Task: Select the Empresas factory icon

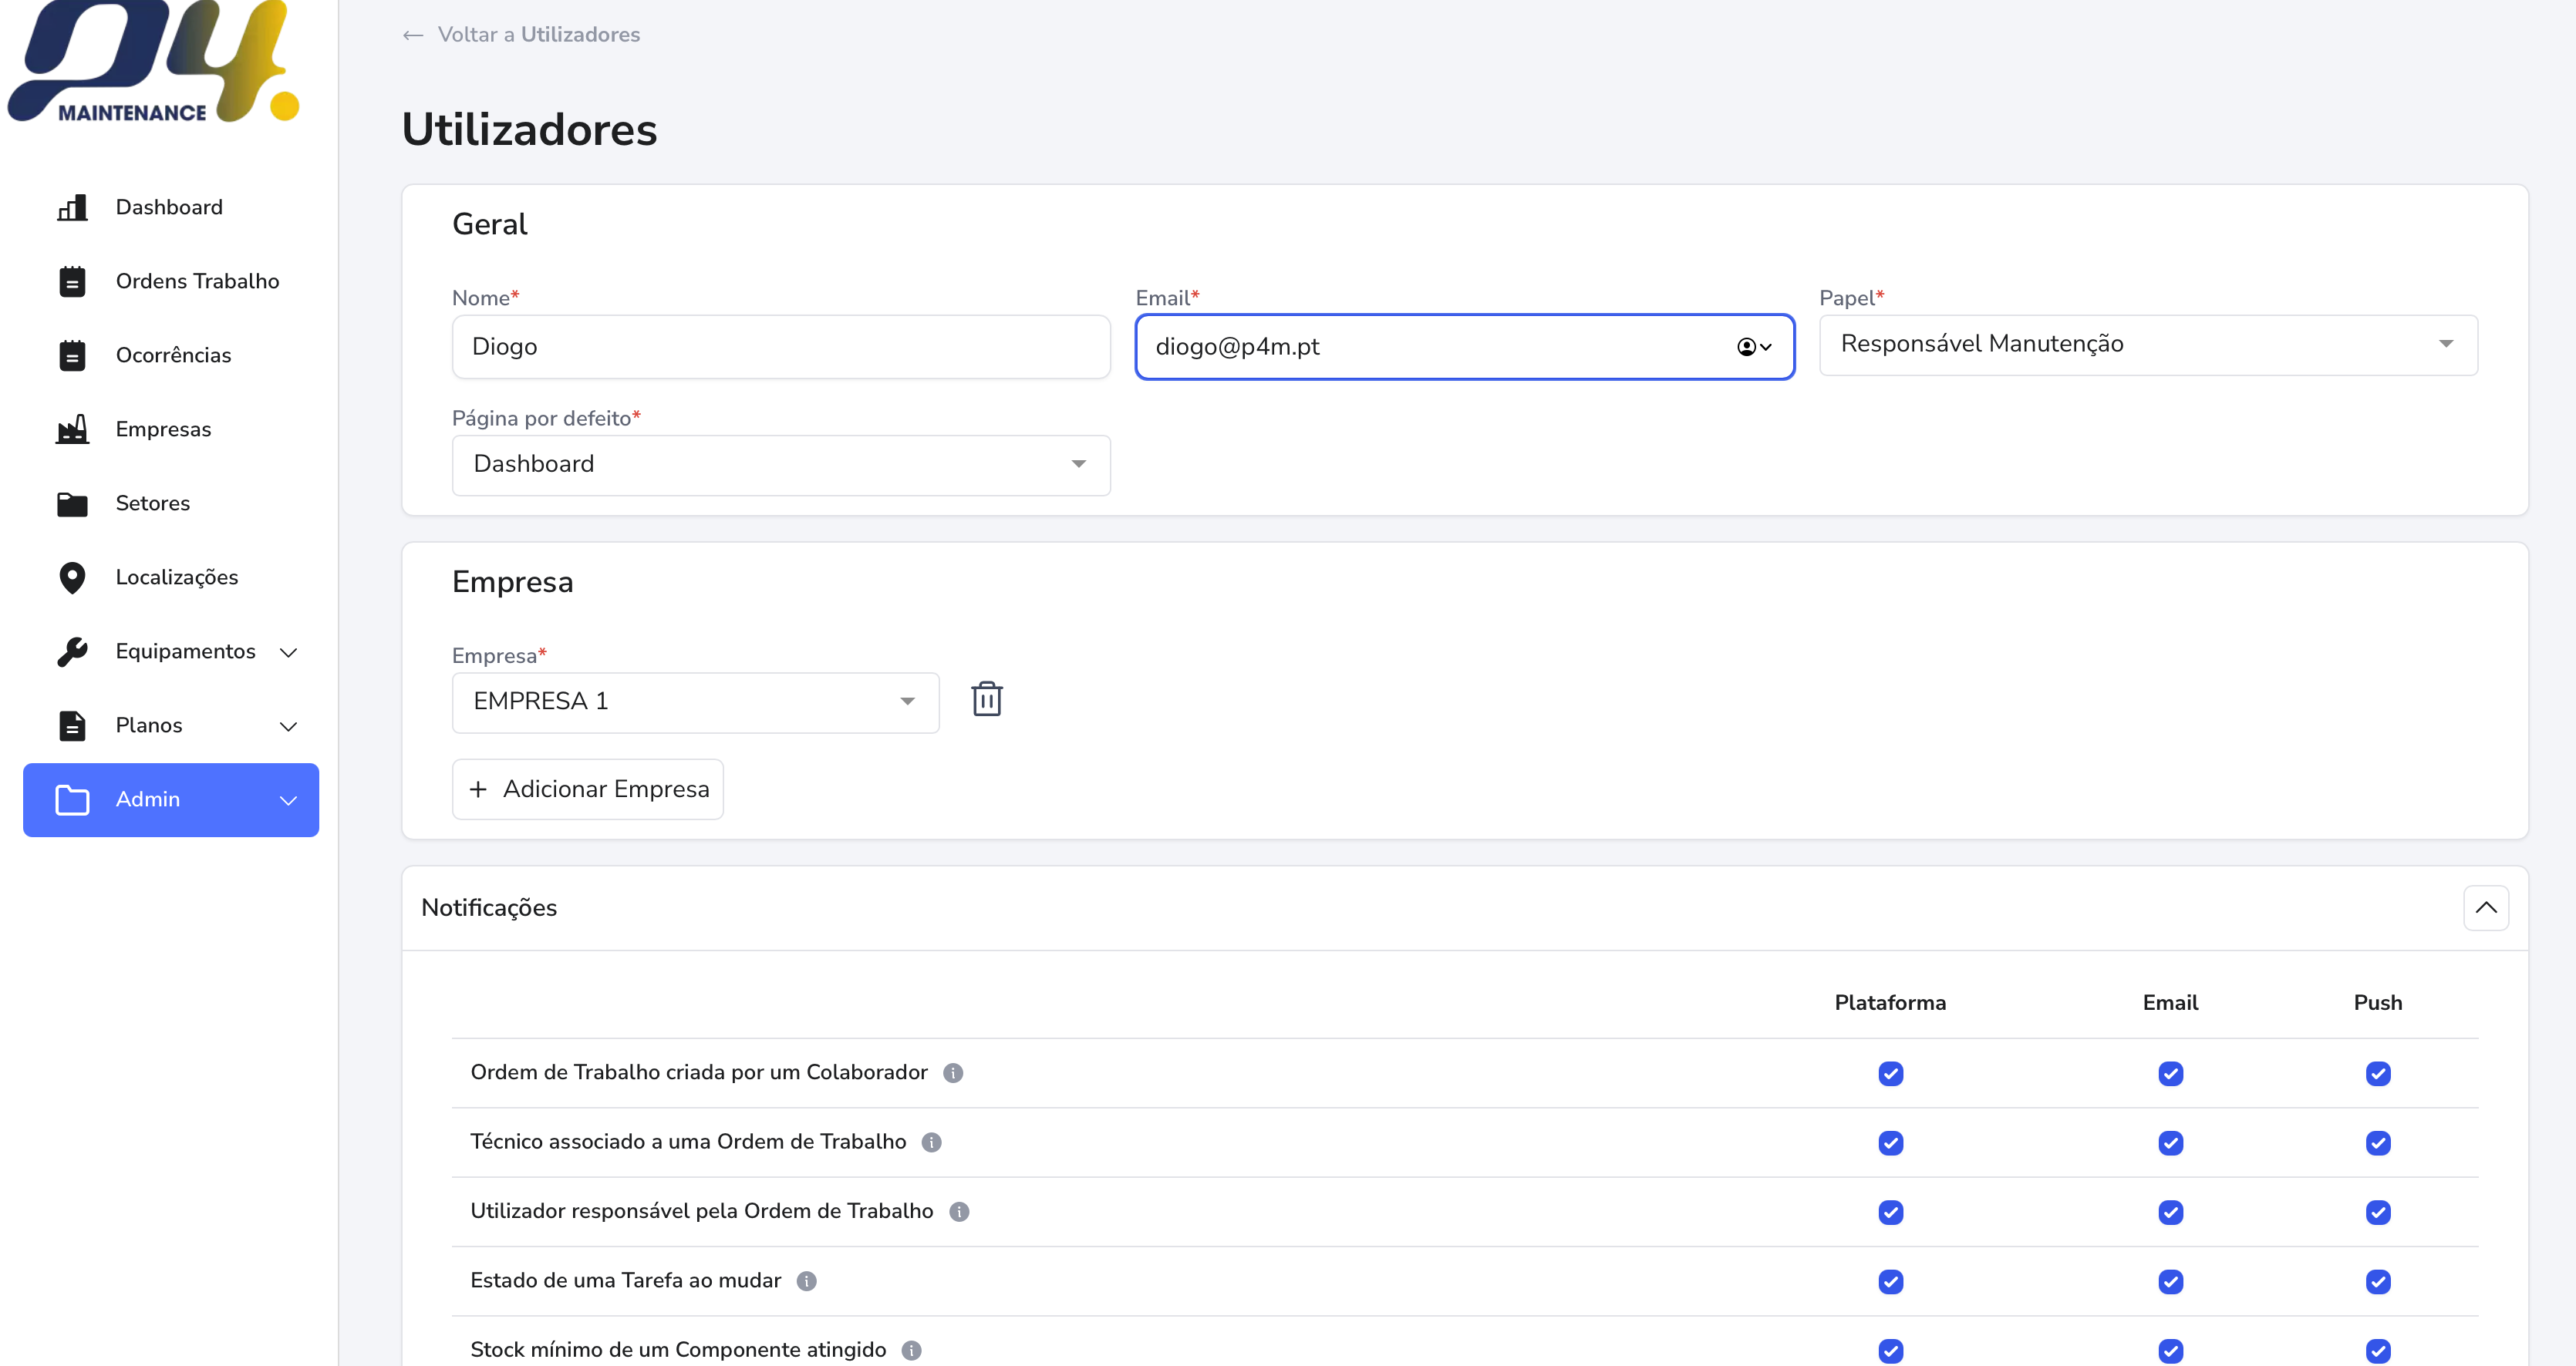Action: (x=71, y=429)
